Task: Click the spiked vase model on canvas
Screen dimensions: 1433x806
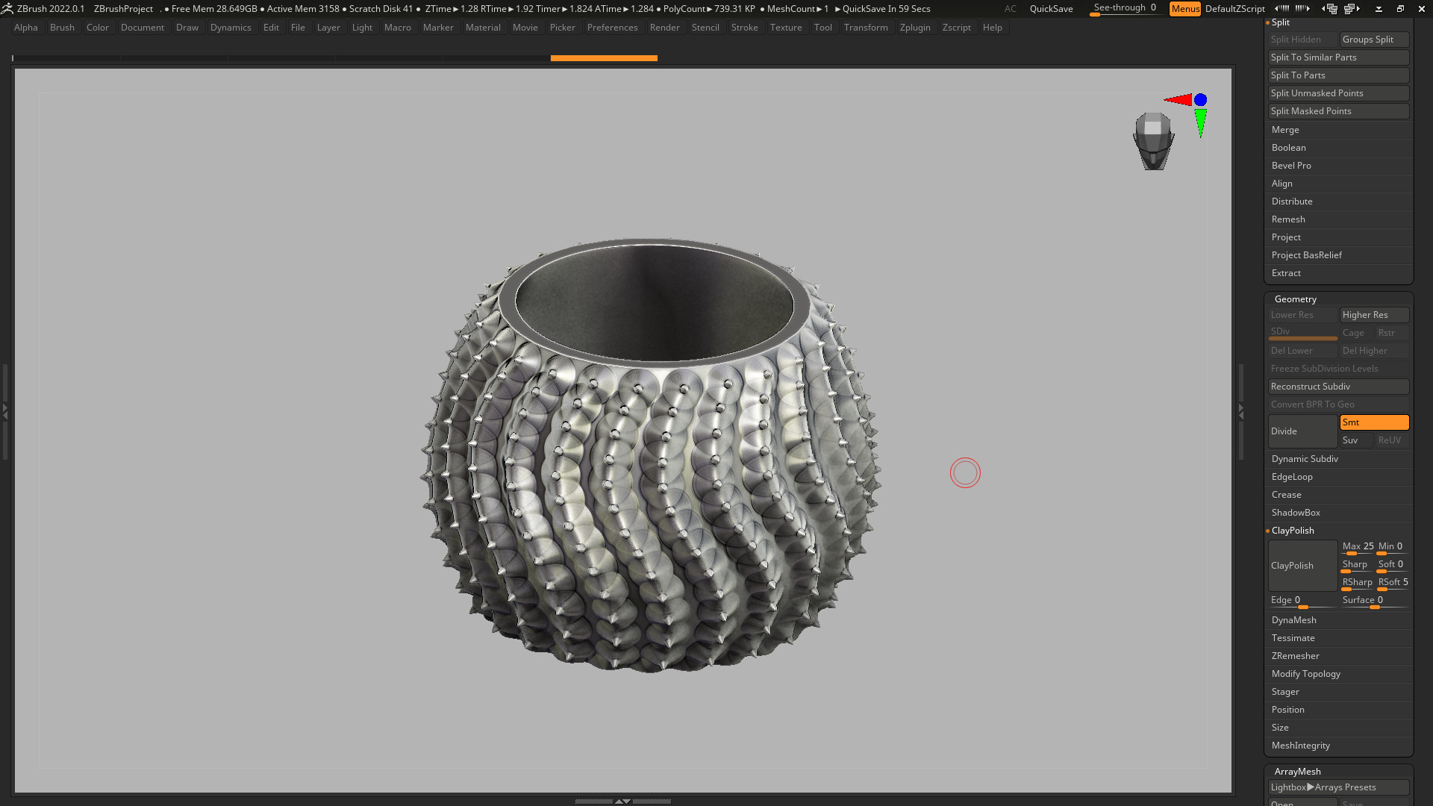Action: (651, 455)
